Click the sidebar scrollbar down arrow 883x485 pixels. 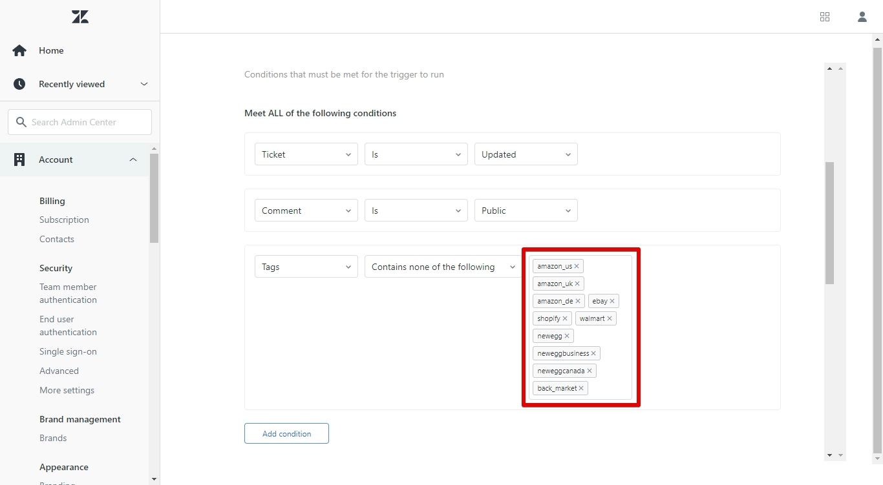154,479
